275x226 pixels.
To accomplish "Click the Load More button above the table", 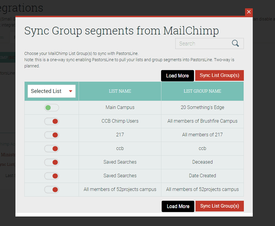I will click(177, 76).
